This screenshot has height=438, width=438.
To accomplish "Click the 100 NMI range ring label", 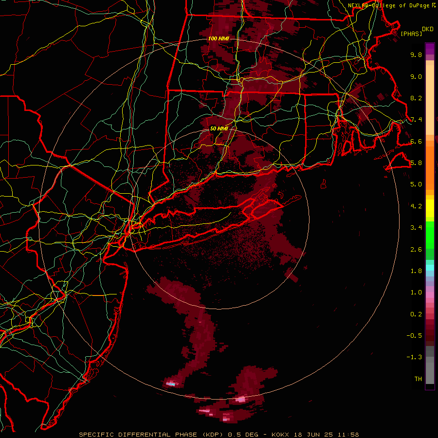I will click(x=219, y=38).
